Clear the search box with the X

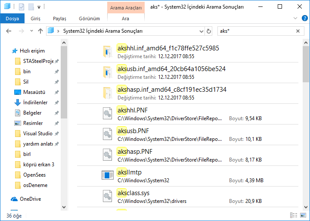point(298,31)
